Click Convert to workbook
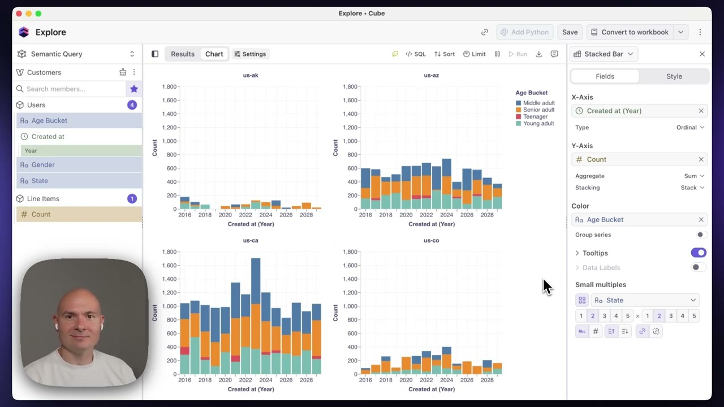Image resolution: width=724 pixels, height=407 pixels. click(631, 32)
